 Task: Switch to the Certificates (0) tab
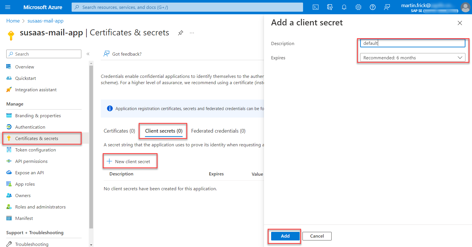coord(119,131)
